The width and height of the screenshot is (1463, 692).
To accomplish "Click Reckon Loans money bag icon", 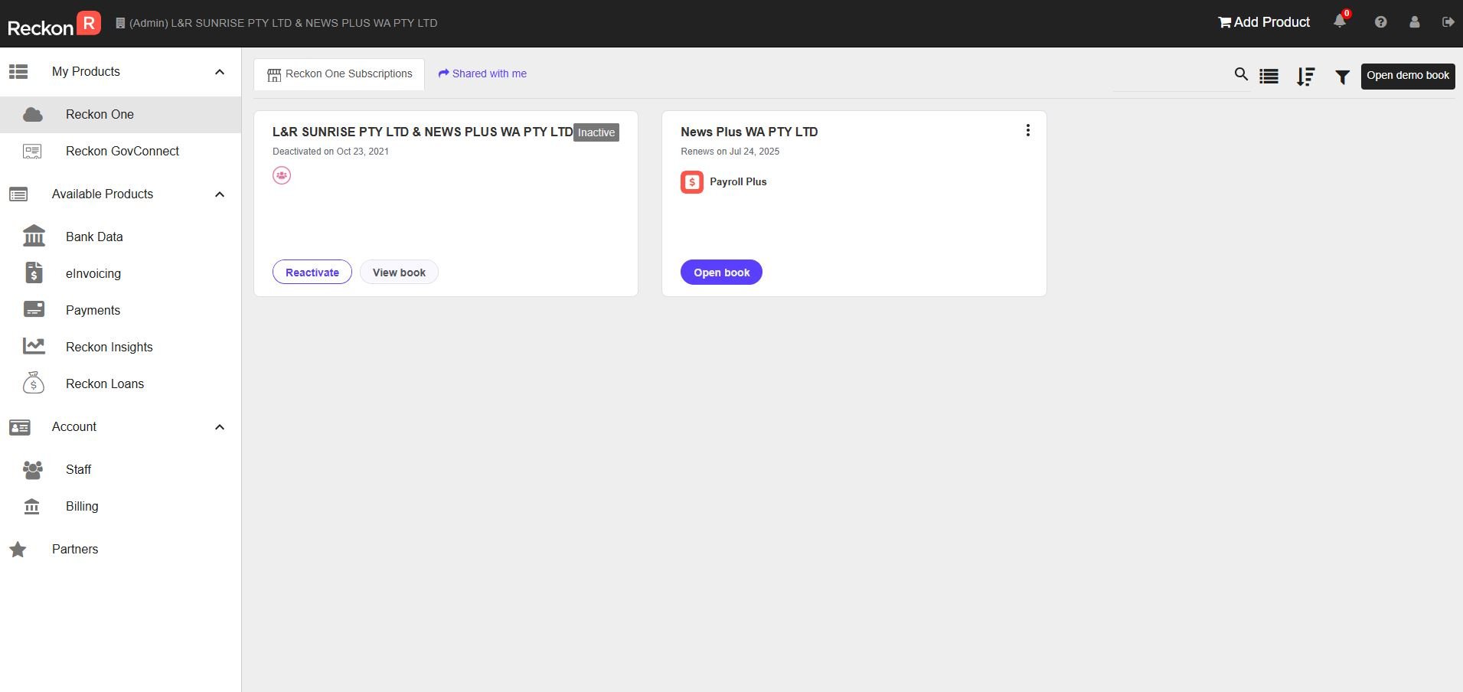I will tap(34, 383).
